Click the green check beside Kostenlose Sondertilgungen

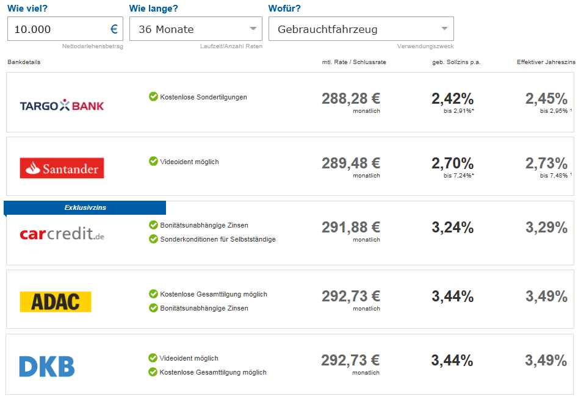[153, 96]
